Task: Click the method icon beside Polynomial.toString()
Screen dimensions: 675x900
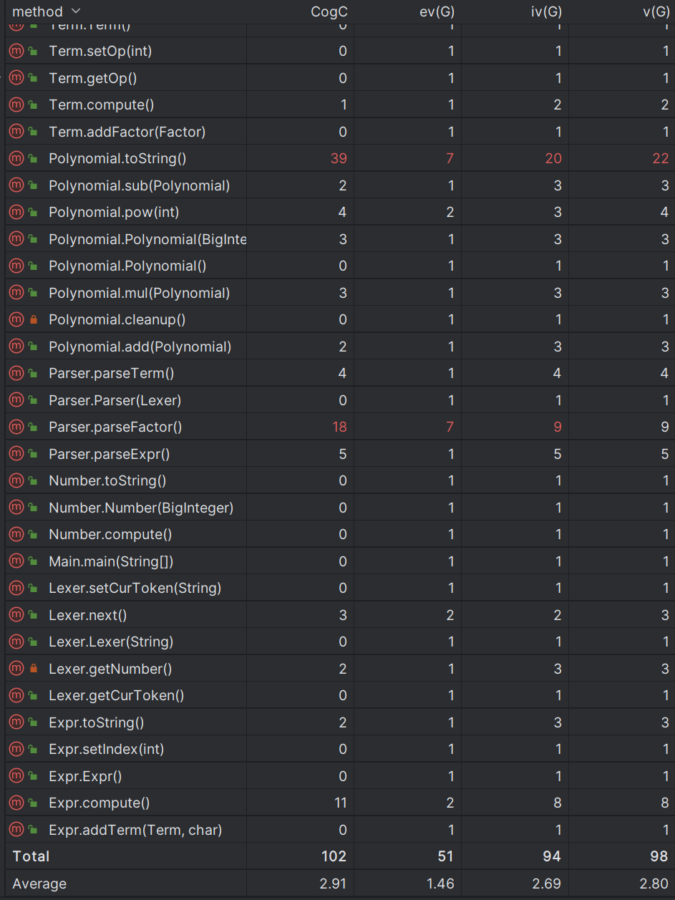Action: (x=16, y=158)
